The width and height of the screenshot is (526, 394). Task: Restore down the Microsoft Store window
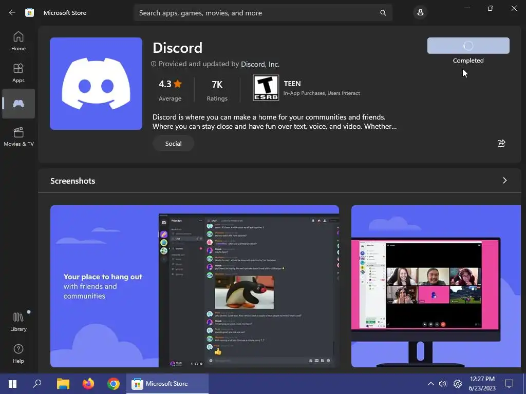tap(490, 8)
